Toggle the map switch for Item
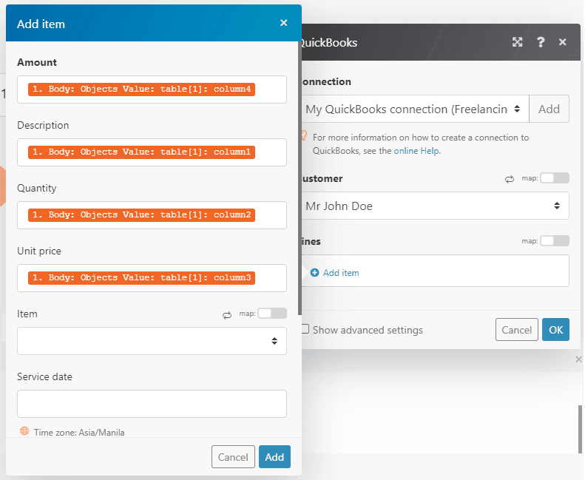This screenshot has width=585, height=480. [x=271, y=314]
